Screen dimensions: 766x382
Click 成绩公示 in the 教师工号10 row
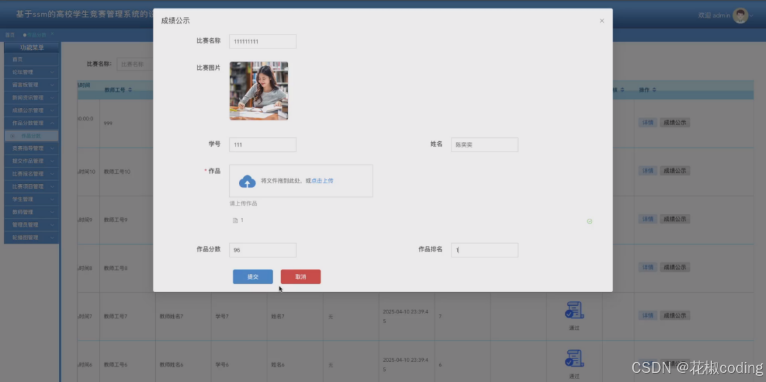tap(675, 171)
